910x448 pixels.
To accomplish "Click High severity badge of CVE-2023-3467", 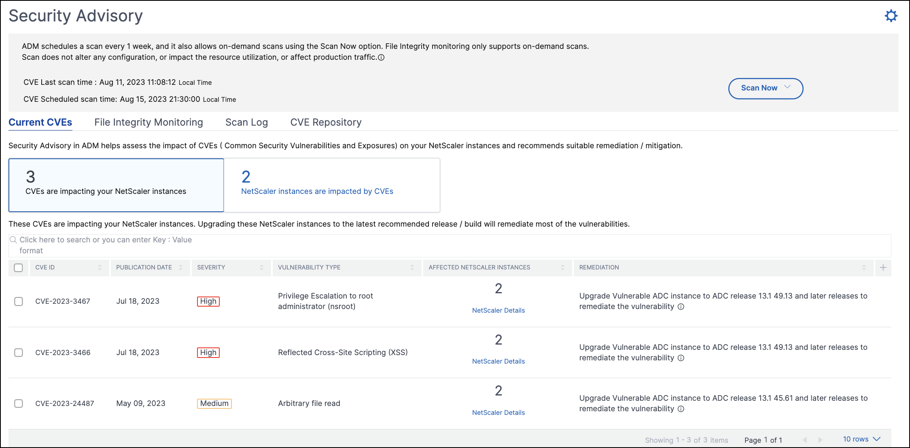I will [208, 301].
